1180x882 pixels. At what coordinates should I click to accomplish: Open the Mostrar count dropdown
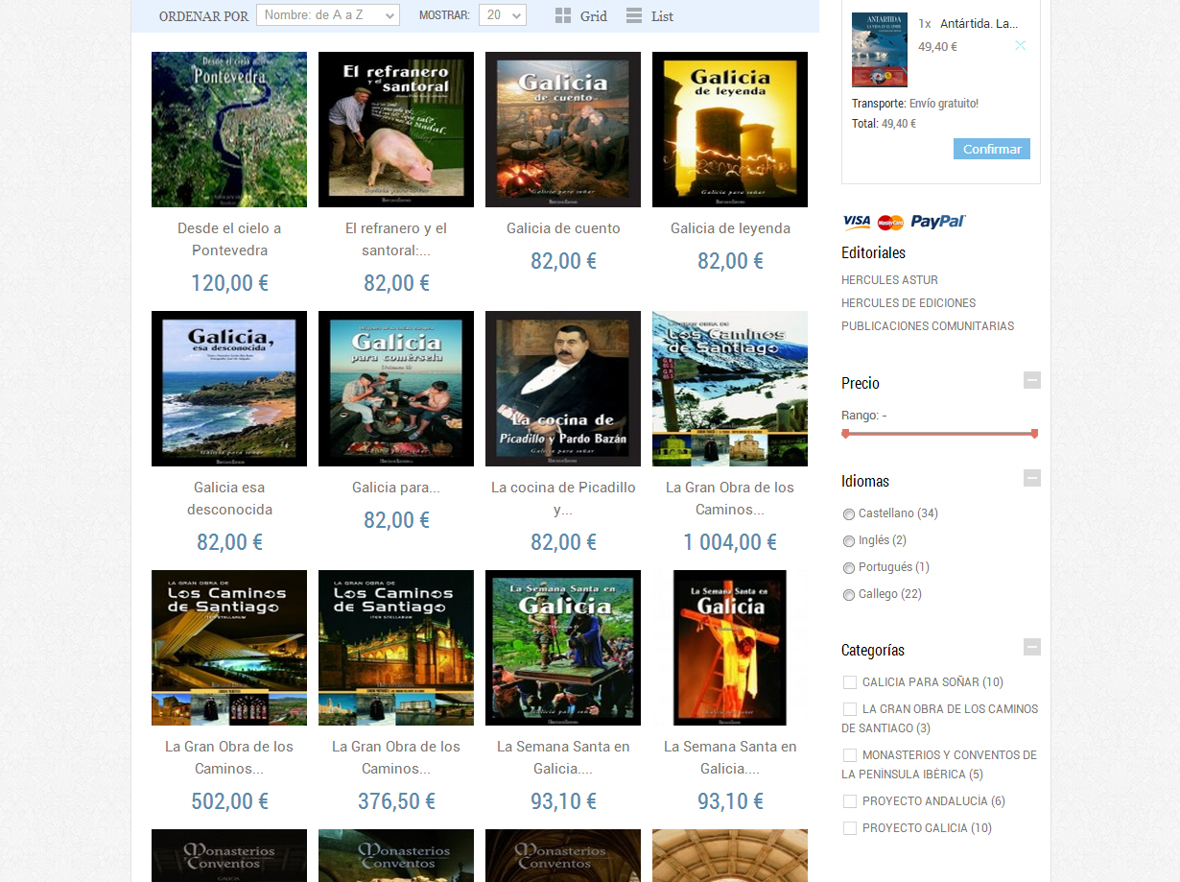(x=503, y=15)
